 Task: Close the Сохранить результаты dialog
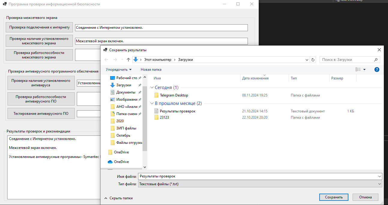tap(379, 50)
